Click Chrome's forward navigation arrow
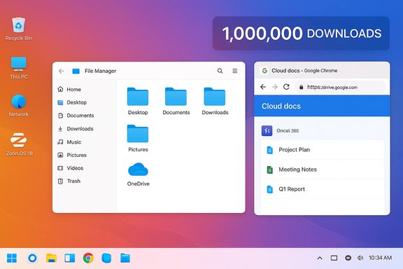This screenshot has height=269, width=403. click(275, 87)
